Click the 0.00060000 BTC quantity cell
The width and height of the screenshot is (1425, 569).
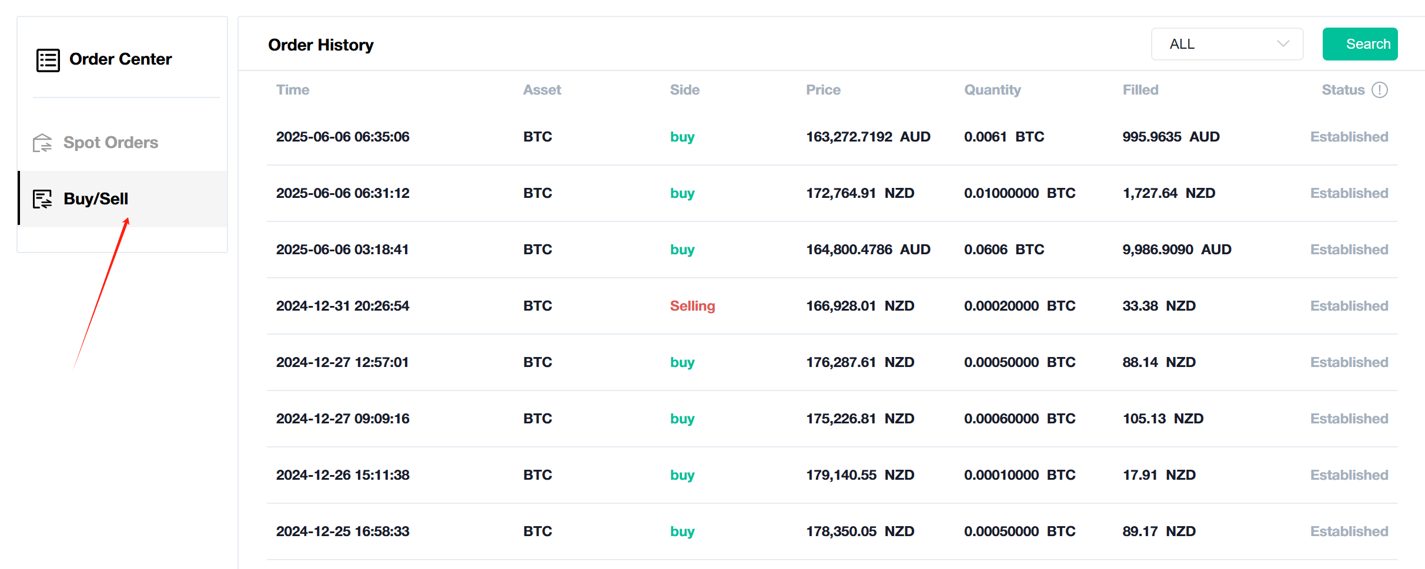(x=1019, y=419)
